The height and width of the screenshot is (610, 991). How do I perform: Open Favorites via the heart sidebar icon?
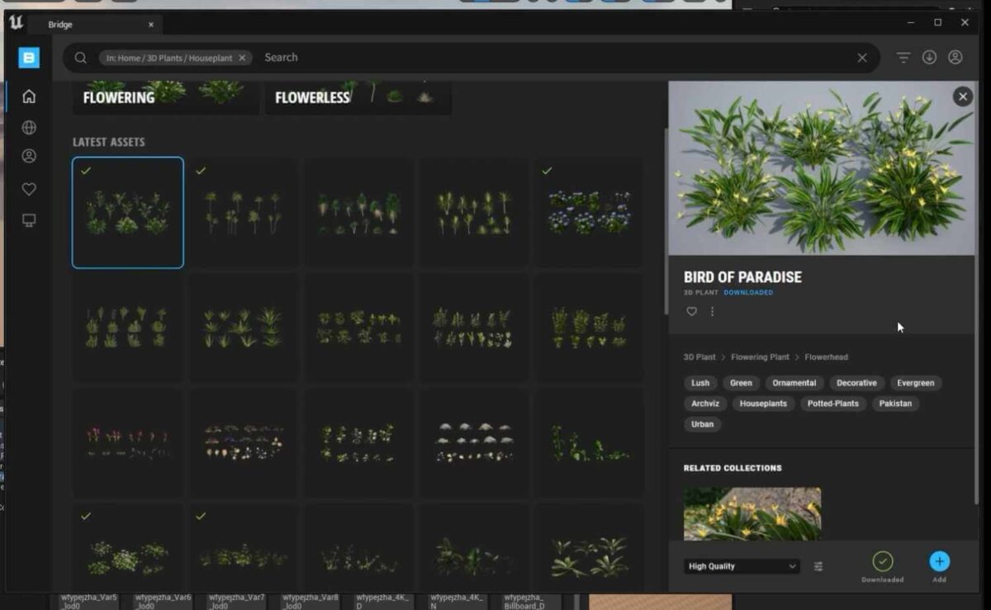point(28,188)
